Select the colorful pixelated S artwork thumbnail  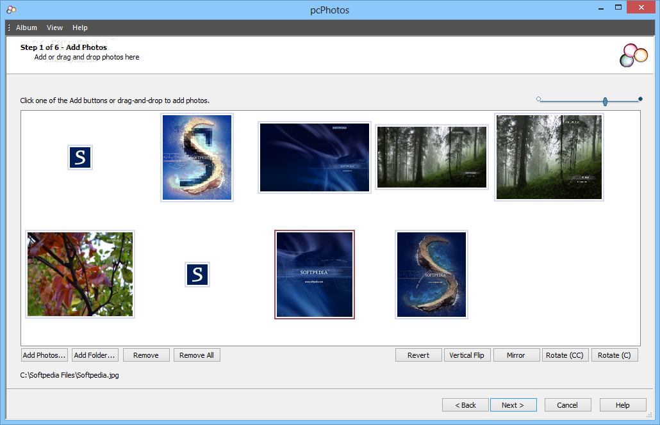(197, 157)
